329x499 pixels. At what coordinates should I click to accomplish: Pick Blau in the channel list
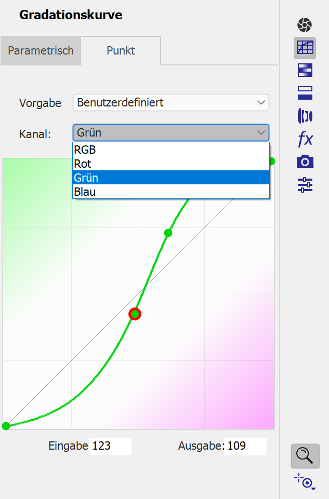[x=170, y=192]
